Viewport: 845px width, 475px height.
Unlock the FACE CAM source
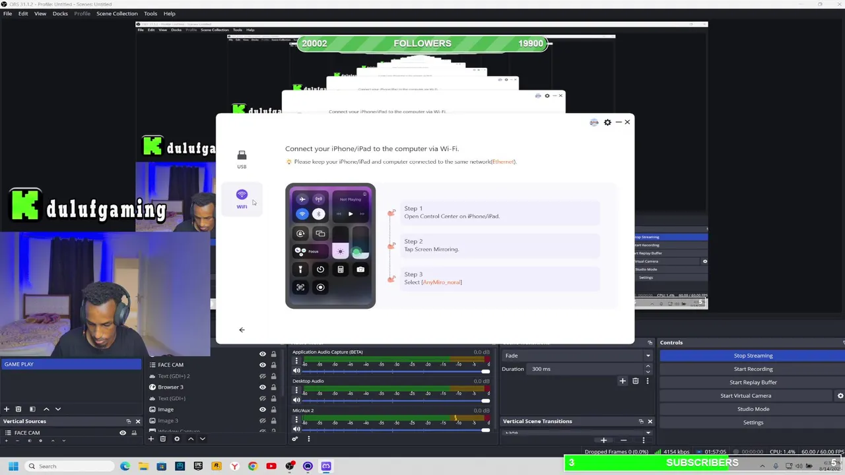[x=273, y=365]
